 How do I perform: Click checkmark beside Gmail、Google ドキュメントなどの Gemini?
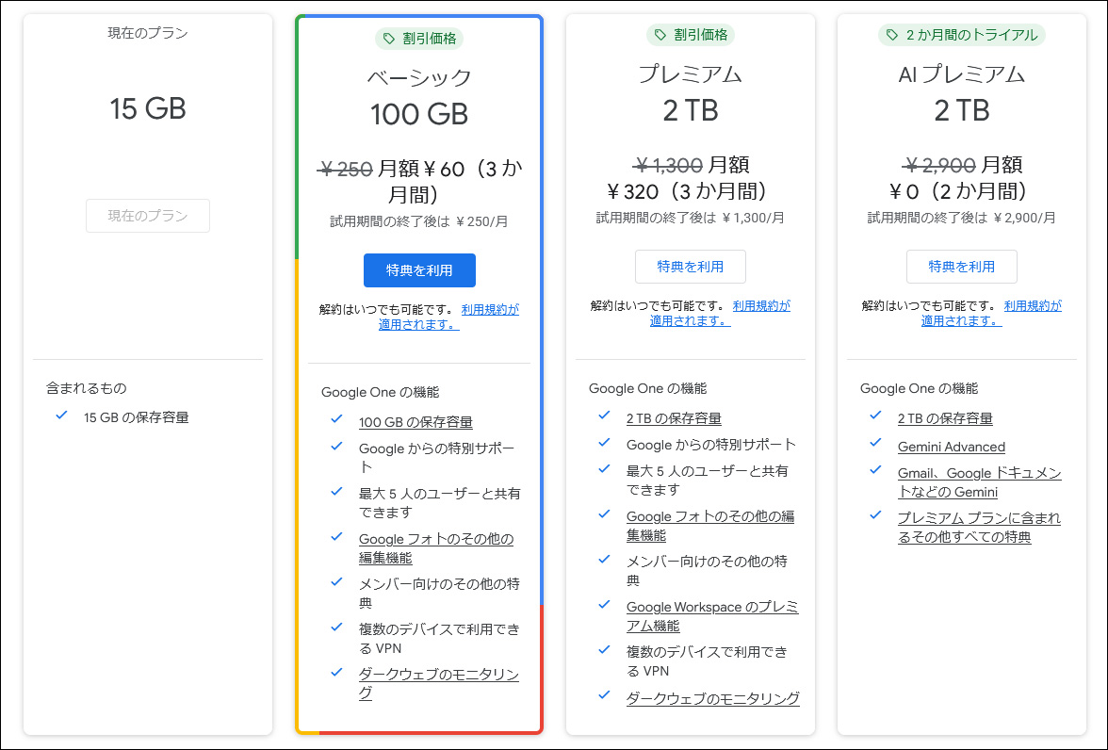click(875, 470)
